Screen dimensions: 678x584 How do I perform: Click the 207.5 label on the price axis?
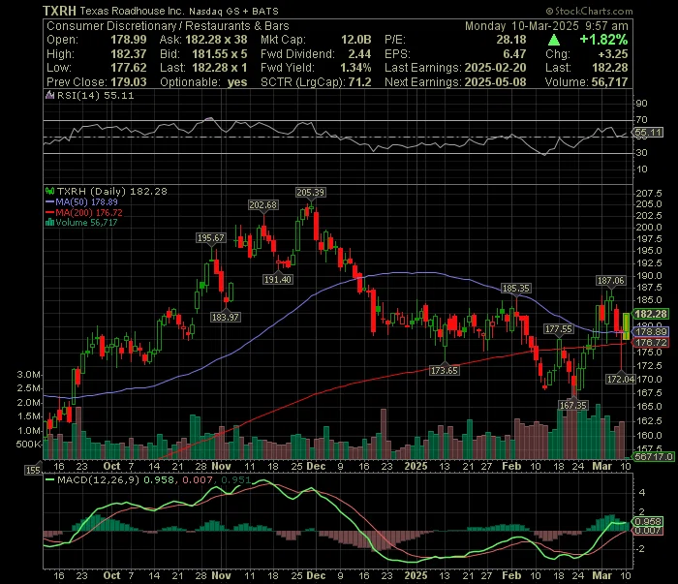coord(649,193)
